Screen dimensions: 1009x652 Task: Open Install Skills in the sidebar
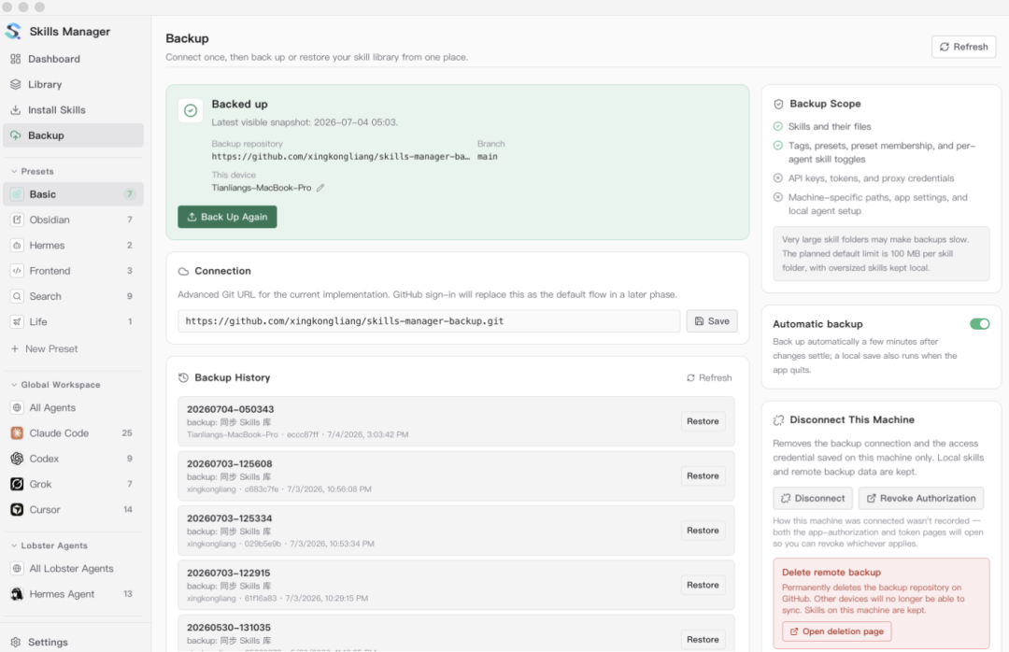pos(74,110)
